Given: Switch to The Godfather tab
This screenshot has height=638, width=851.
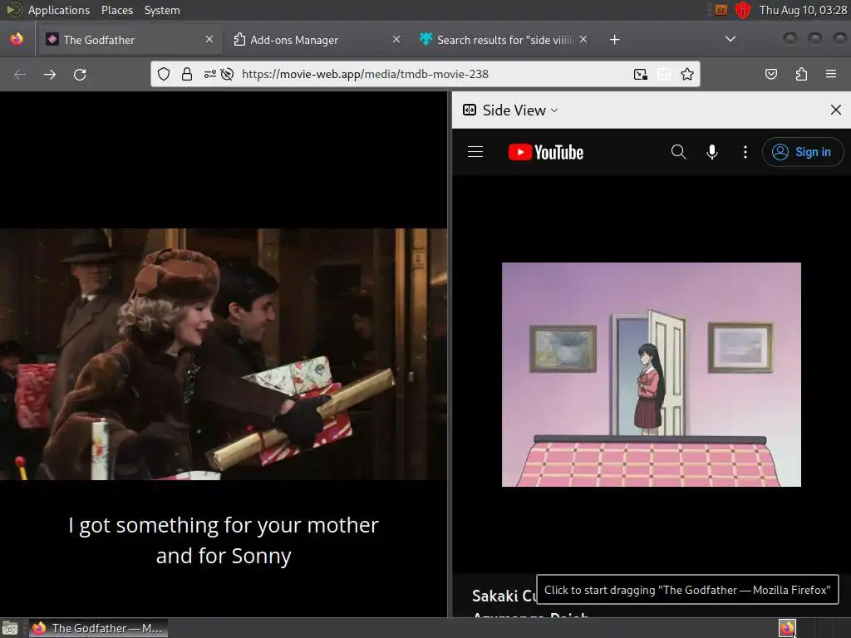Looking at the screenshot, I should 129,40.
